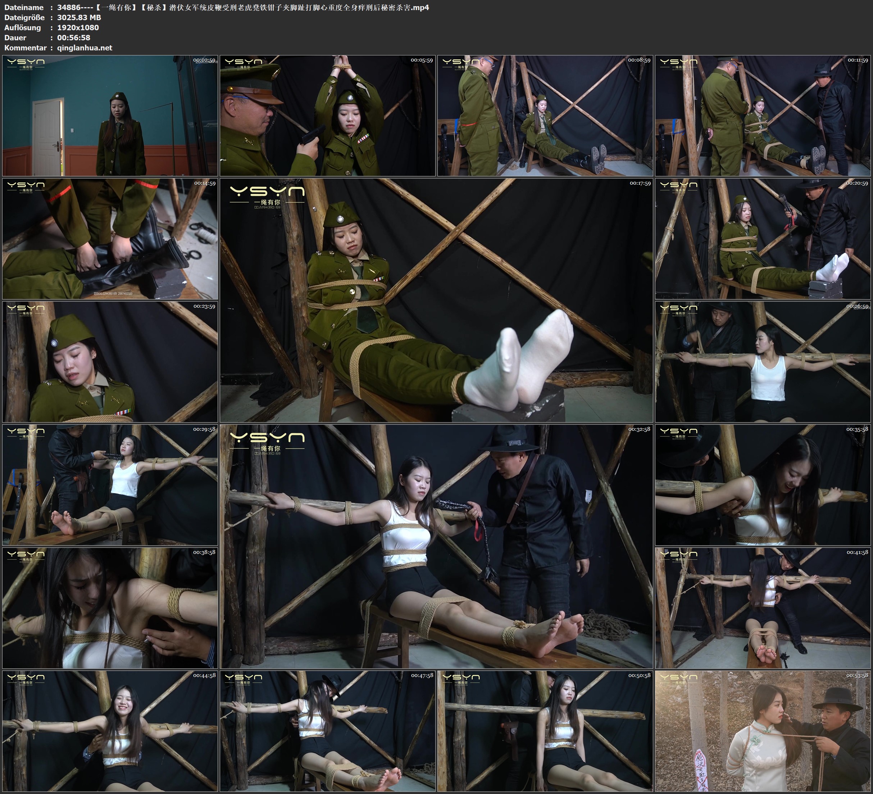Image resolution: width=873 pixels, height=794 pixels.
Task: Click the qinglanhua.net comment text
Action: pyautogui.click(x=85, y=48)
